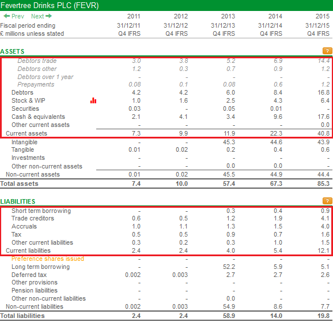Click the Stock & WIP row label
This screenshot has width=333, height=322.
click(x=28, y=100)
